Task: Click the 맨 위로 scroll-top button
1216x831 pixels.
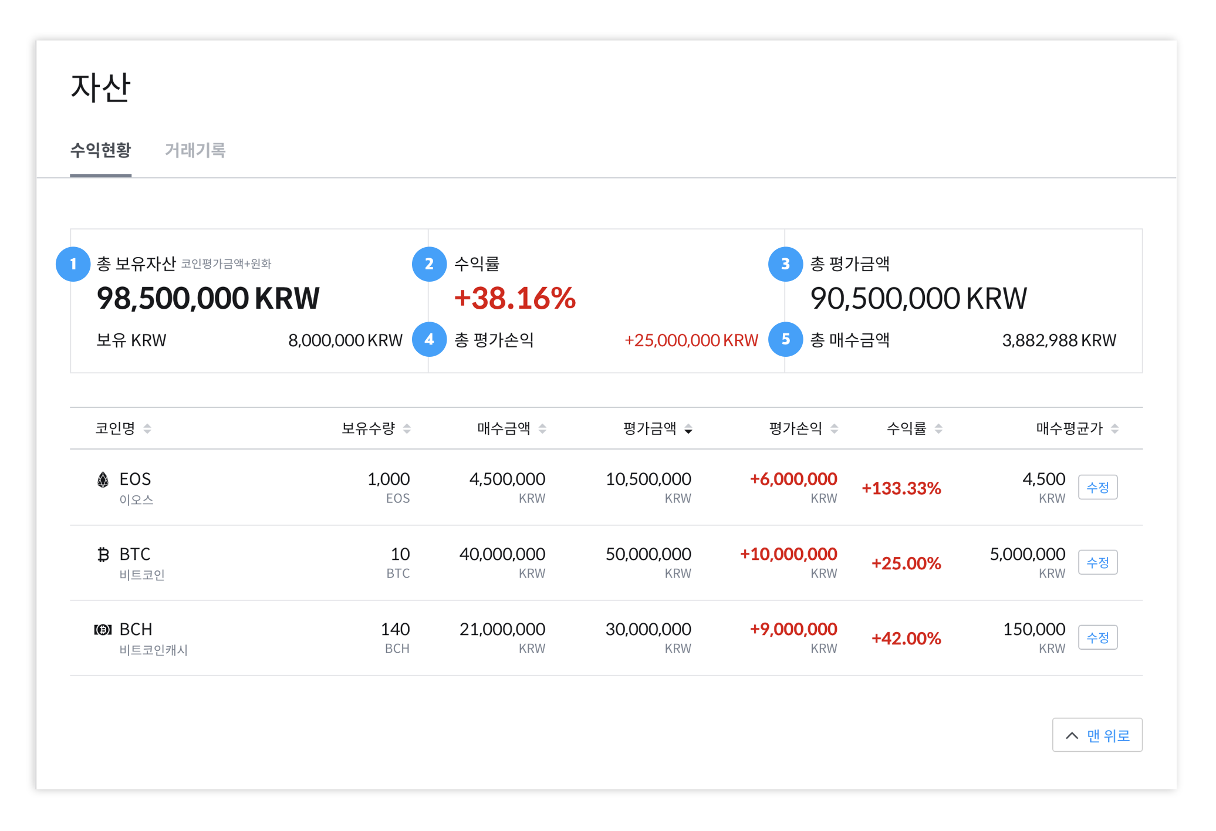Action: 1096,735
